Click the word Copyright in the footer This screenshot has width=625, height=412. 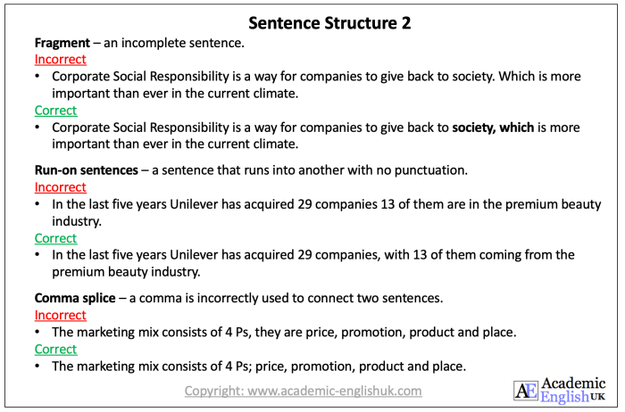click(x=214, y=391)
